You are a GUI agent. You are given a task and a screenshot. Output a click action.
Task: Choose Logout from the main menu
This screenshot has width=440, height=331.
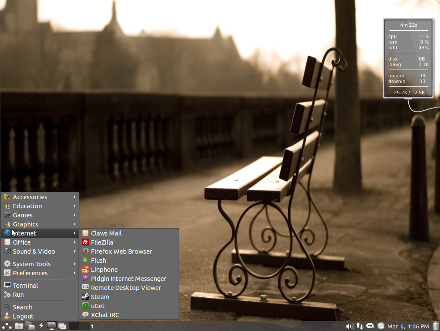[x=23, y=316]
